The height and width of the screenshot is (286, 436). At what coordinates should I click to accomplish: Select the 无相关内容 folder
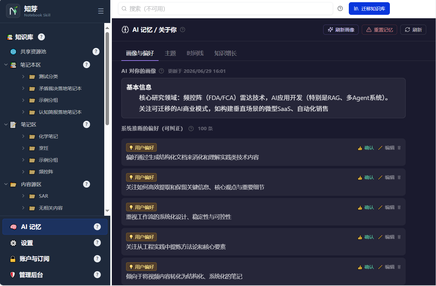click(51, 208)
